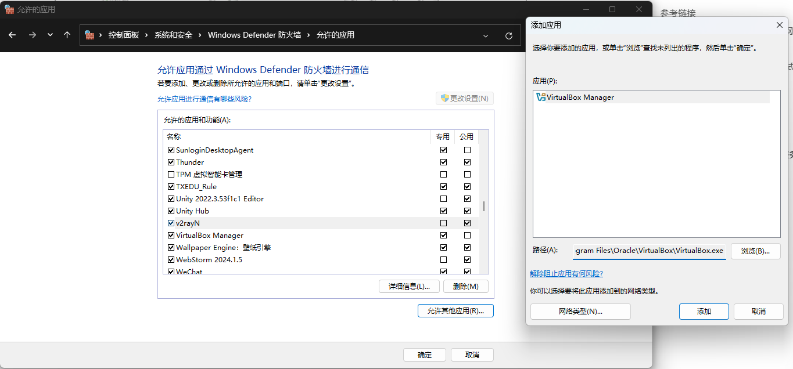Enable public network for SunloginDesktopAgent
Image resolution: width=793 pixels, height=369 pixels.
[x=467, y=150]
